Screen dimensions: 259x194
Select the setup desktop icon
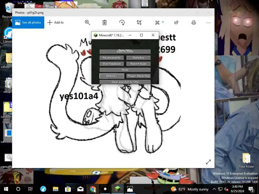(x=8, y=85)
